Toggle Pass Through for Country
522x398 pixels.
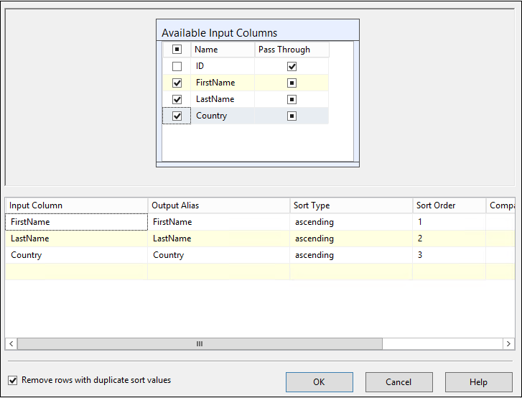(x=292, y=116)
